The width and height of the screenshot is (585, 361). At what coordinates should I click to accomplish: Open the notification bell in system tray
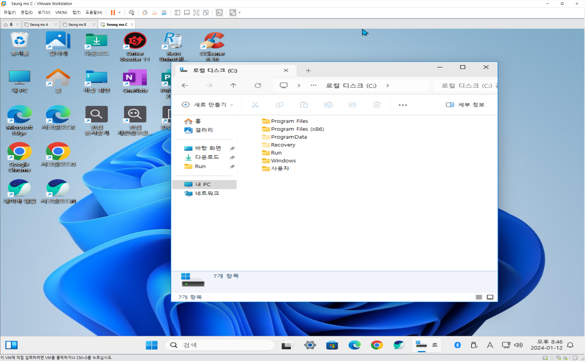570,345
